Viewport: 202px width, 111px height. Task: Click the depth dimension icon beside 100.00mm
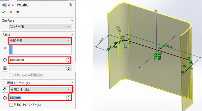point(4,60)
